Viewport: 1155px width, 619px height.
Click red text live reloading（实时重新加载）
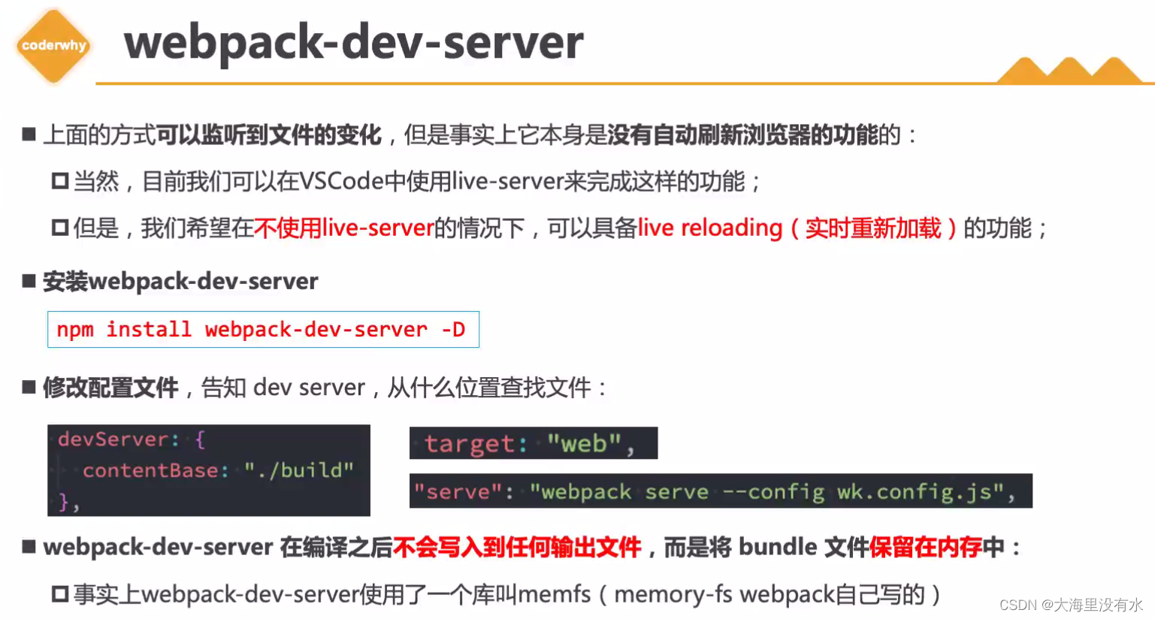click(x=797, y=228)
